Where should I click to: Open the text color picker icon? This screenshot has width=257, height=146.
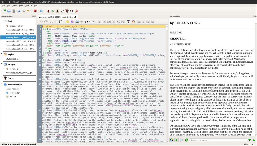128,22
